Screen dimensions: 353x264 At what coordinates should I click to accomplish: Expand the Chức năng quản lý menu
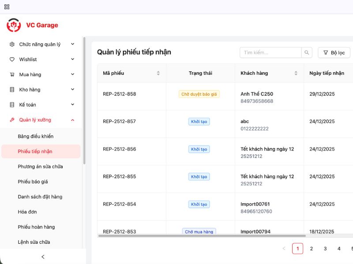(x=72, y=44)
